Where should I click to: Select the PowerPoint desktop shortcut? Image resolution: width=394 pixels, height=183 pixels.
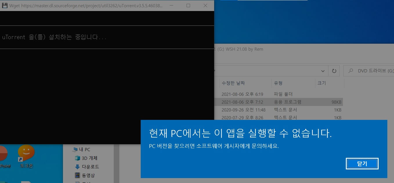(5, 157)
